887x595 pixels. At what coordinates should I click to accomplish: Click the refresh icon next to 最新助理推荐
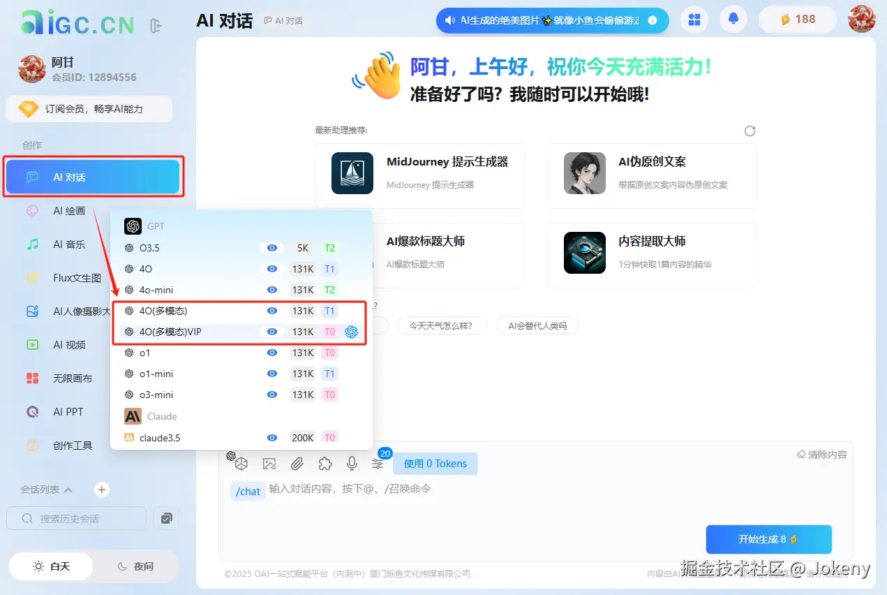pyautogui.click(x=750, y=131)
